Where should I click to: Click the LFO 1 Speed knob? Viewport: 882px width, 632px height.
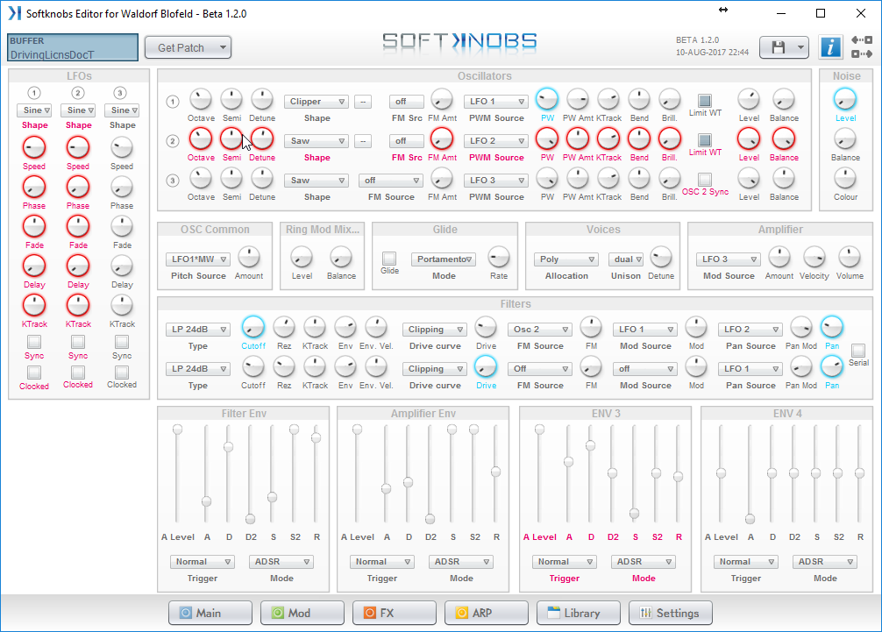click(33, 148)
